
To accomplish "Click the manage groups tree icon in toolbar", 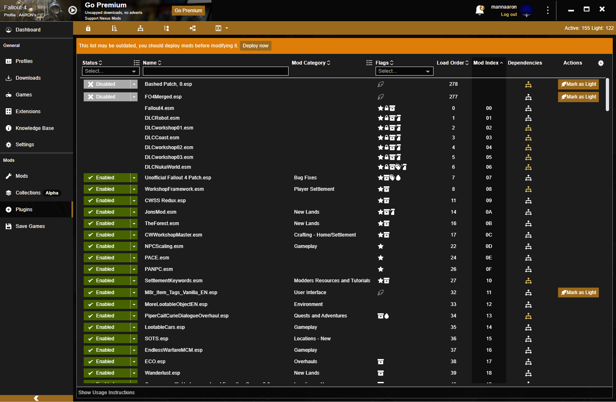I will [x=167, y=28].
